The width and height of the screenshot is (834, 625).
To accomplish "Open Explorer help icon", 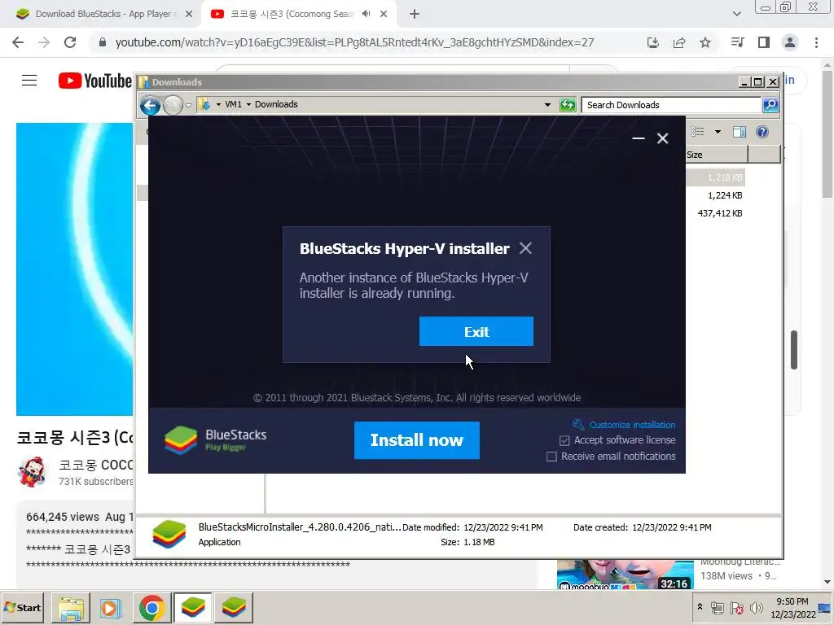I will point(762,132).
